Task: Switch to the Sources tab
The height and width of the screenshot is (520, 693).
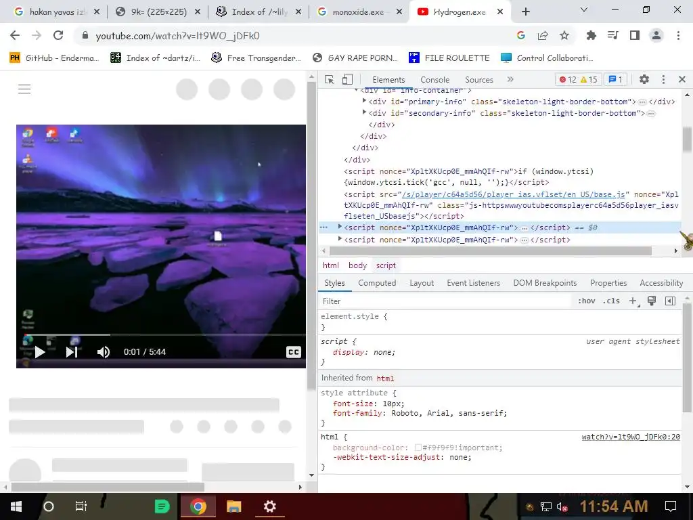Action: click(479, 80)
